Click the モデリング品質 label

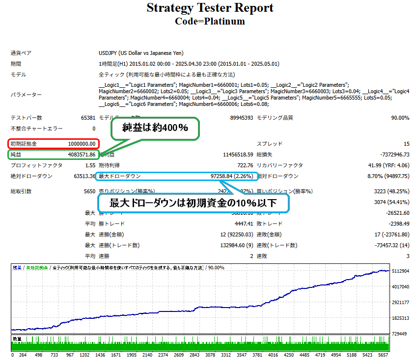pyautogui.click(x=275, y=118)
